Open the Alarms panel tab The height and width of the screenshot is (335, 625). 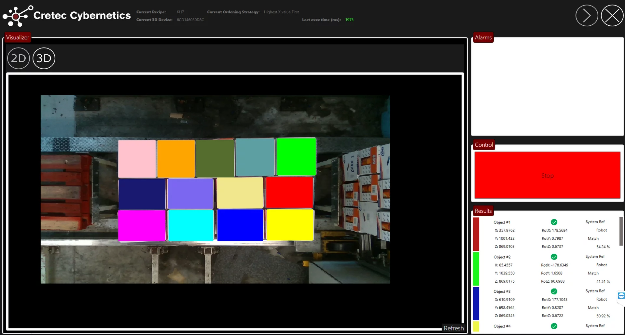point(483,37)
